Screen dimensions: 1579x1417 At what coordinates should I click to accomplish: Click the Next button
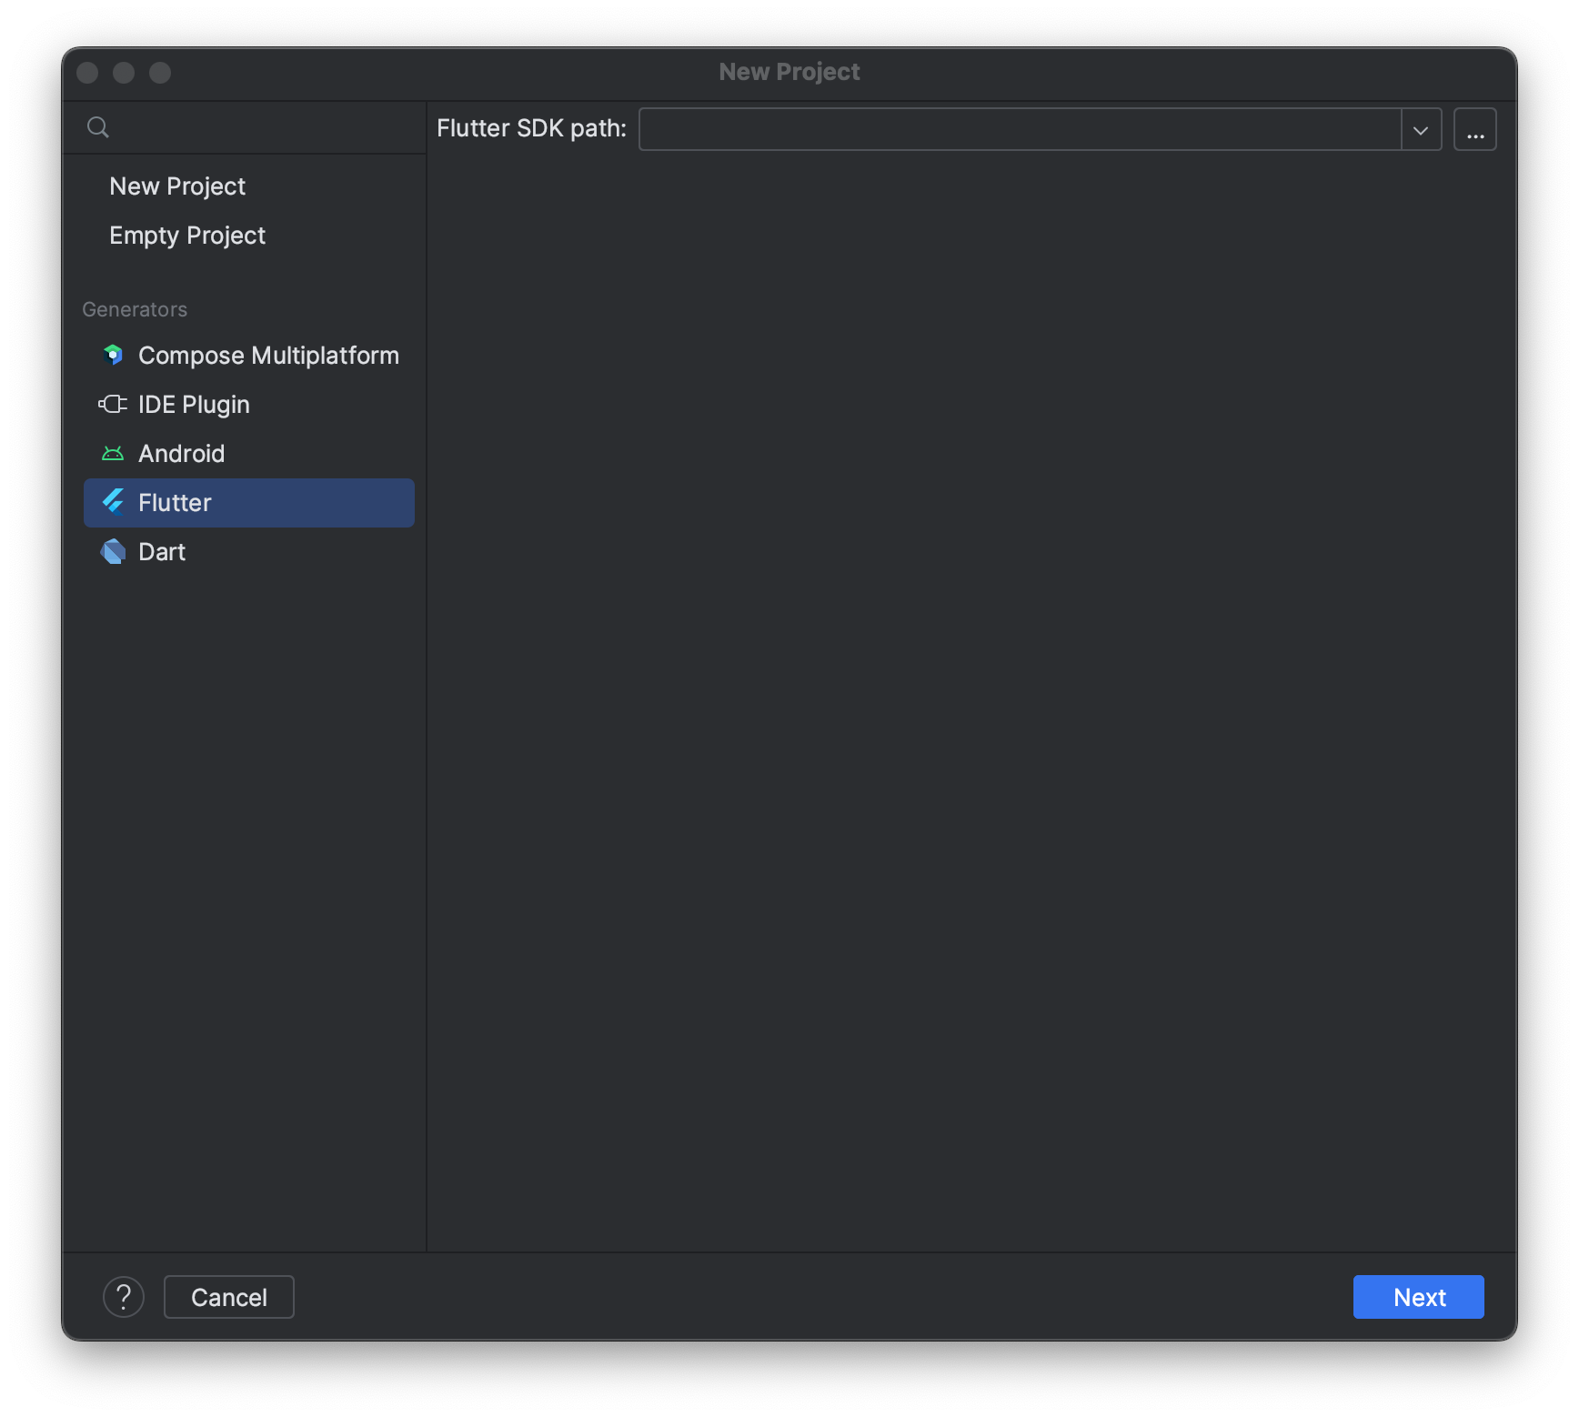1418,1296
